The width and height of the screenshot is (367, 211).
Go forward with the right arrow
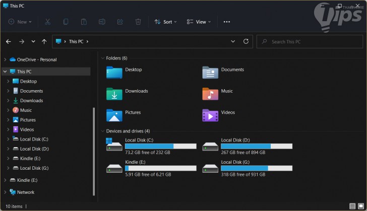[22, 42]
